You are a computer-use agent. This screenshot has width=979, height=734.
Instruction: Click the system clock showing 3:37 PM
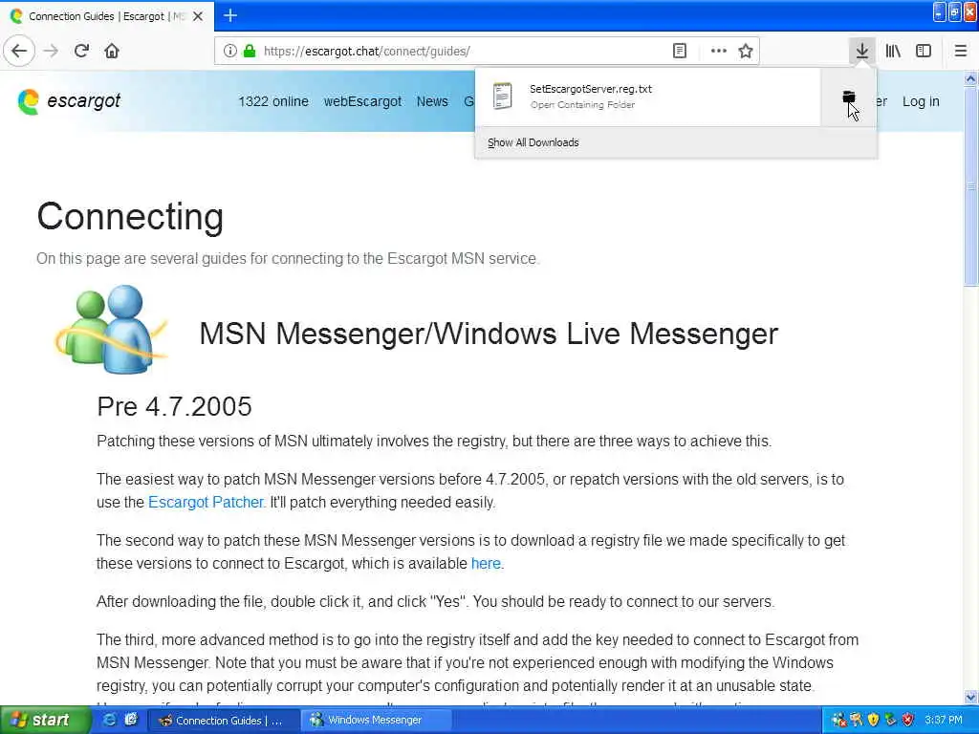(944, 720)
